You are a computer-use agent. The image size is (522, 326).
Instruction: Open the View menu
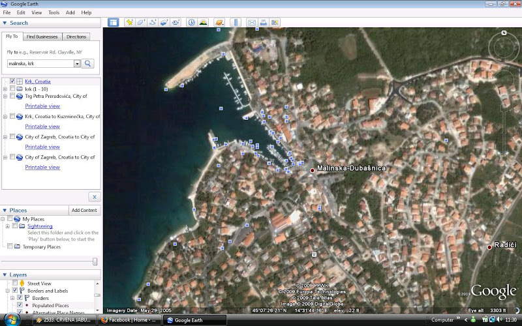coord(37,12)
